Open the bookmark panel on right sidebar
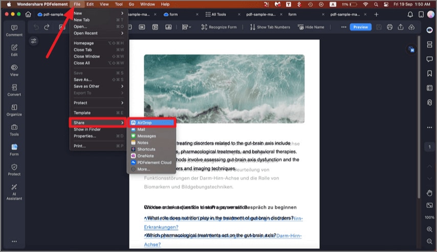Screen dimensions: 437x252 click(429, 73)
